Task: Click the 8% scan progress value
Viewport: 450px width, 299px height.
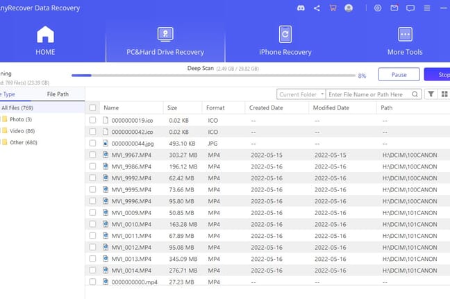Action: tap(362, 76)
